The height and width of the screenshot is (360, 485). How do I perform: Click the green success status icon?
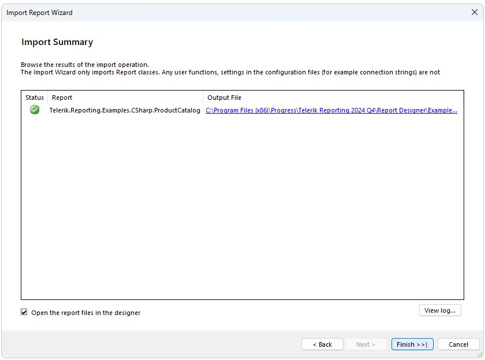coord(35,110)
